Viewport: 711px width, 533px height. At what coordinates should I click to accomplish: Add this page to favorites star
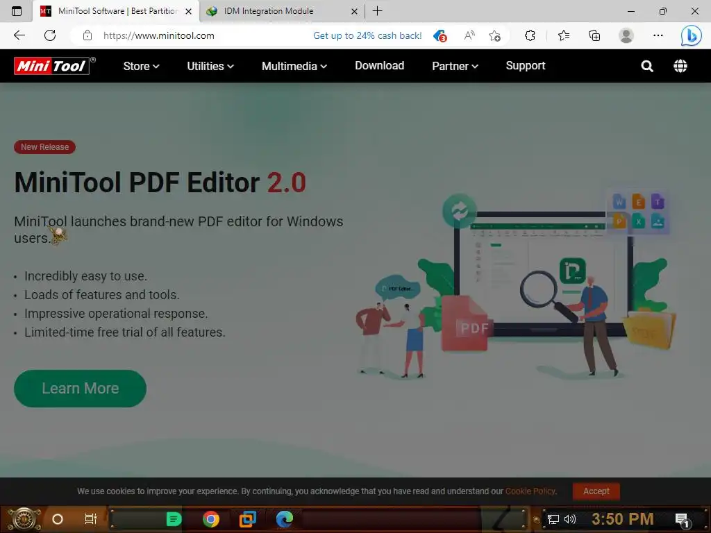click(494, 35)
